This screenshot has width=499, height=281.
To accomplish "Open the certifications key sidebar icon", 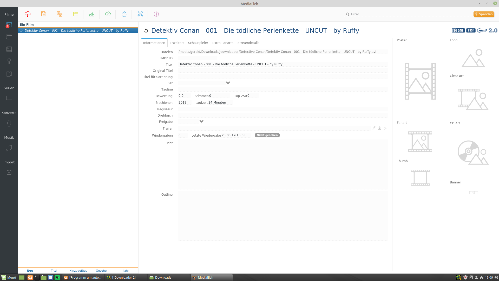I will 9,61.
